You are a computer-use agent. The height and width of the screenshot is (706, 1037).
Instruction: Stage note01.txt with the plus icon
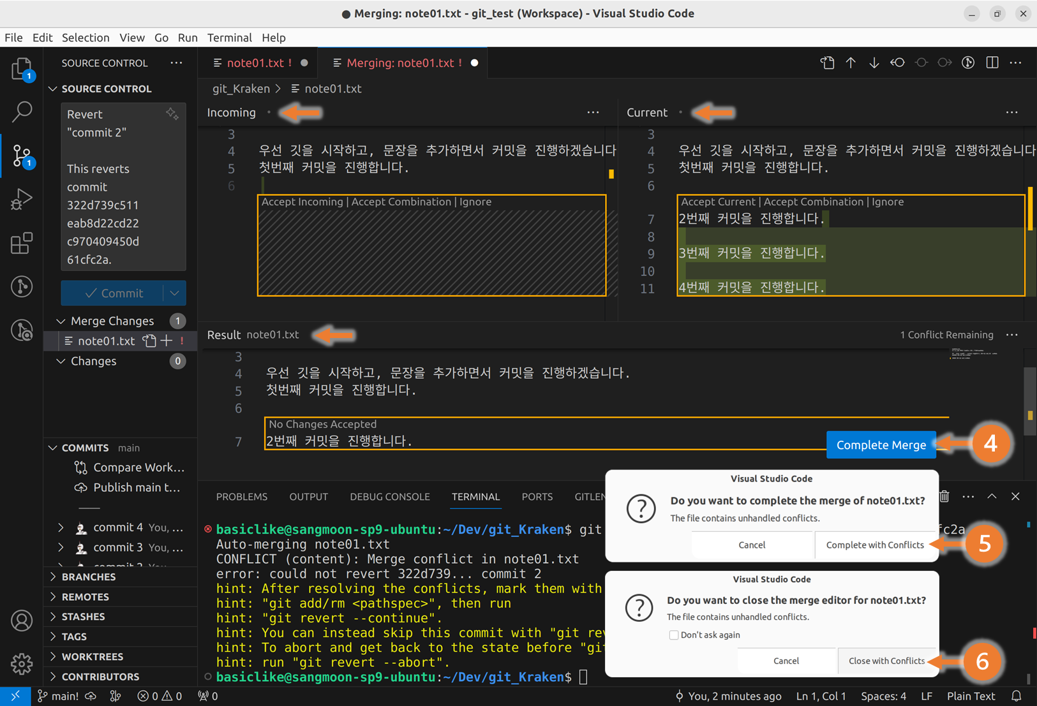167,341
